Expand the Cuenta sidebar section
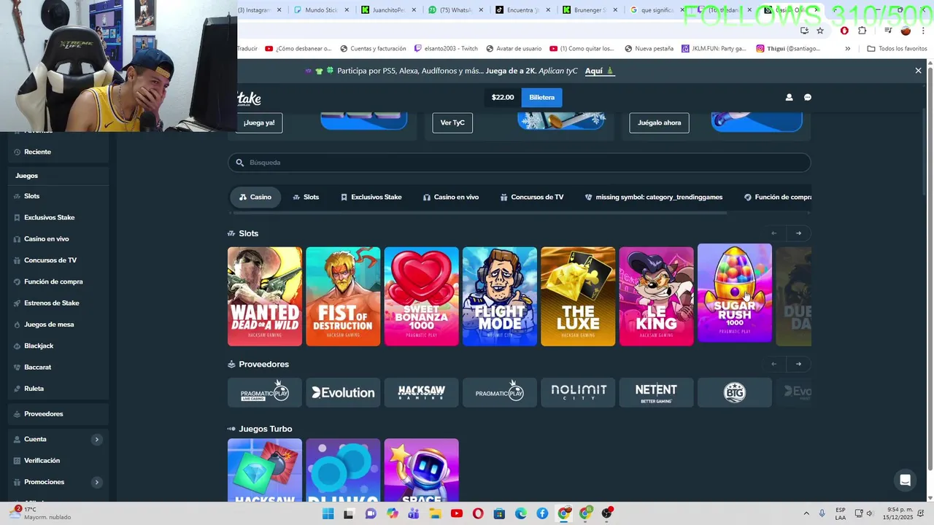 (96, 439)
